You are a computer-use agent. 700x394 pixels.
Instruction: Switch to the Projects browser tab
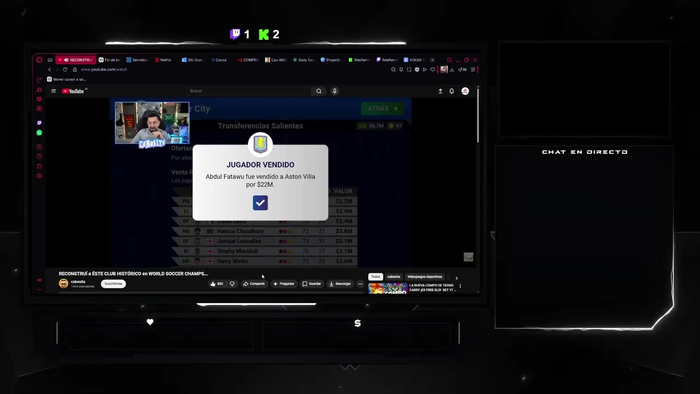(x=330, y=60)
